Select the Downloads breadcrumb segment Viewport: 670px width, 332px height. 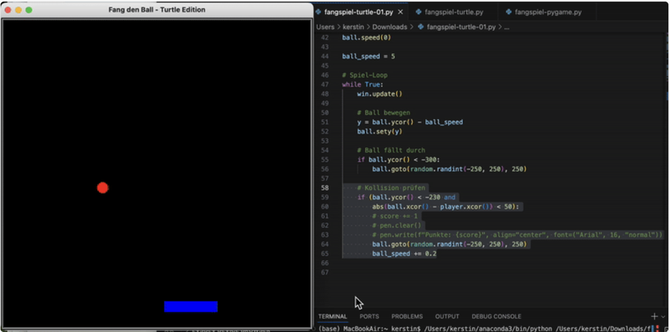tap(389, 27)
